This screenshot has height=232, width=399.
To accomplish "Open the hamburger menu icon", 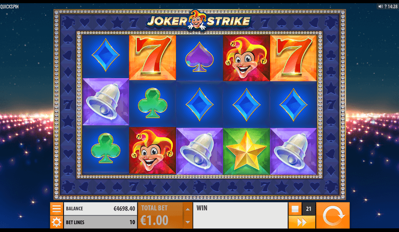I will (57, 209).
